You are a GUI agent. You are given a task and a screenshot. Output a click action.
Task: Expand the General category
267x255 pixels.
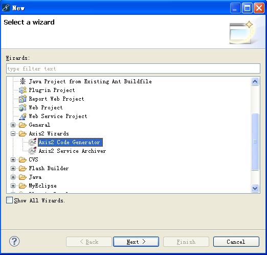click(13, 125)
